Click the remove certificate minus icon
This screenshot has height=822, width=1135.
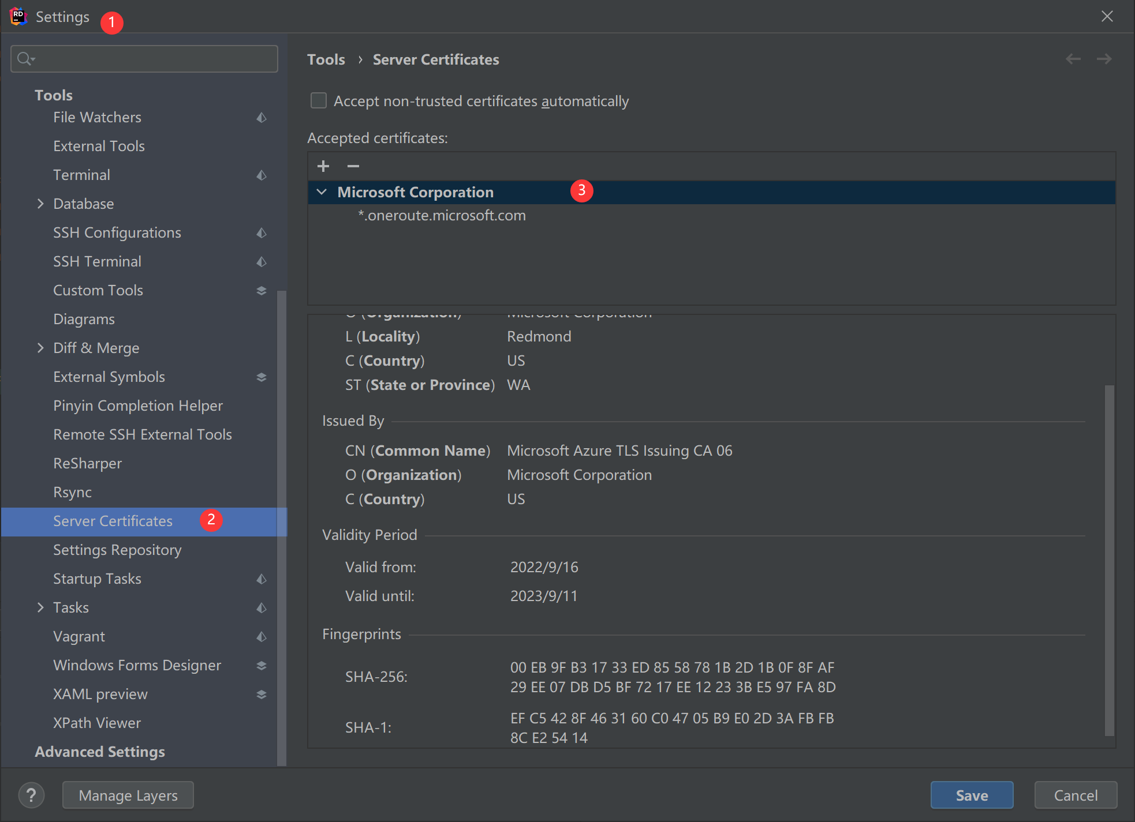click(x=353, y=166)
